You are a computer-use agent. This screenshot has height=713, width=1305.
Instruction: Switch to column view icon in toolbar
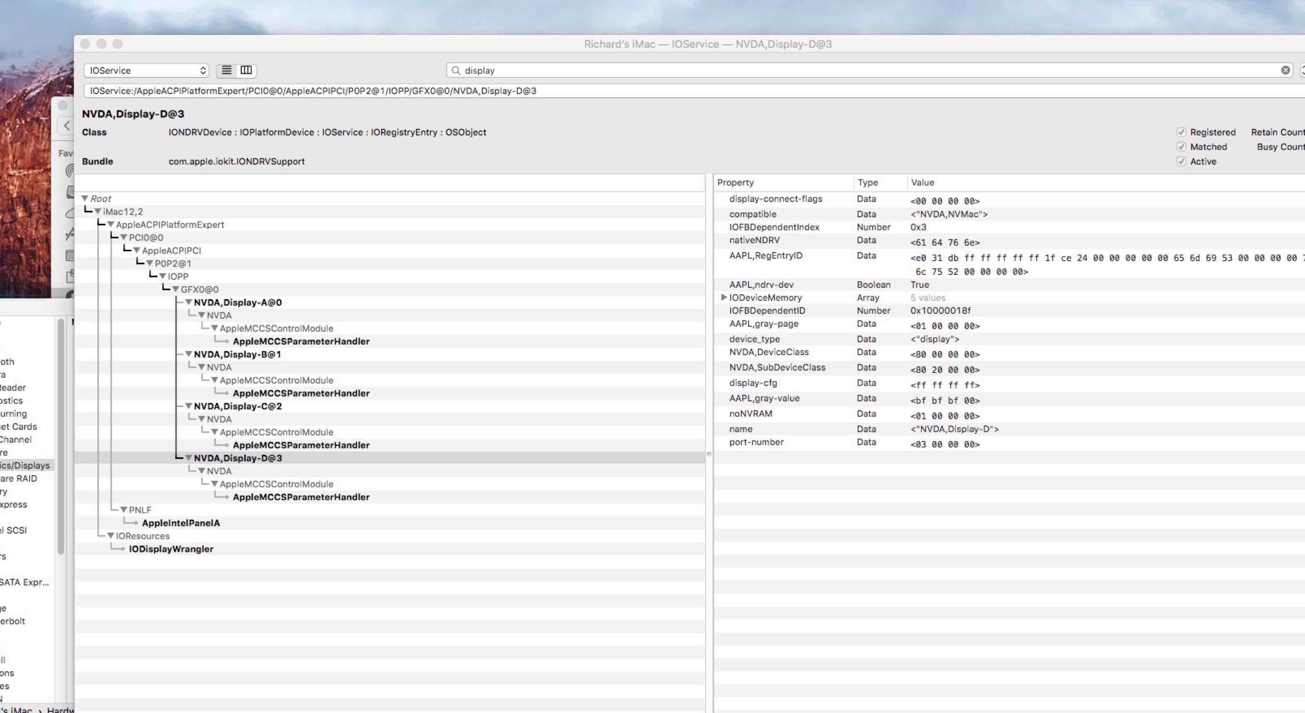click(246, 70)
